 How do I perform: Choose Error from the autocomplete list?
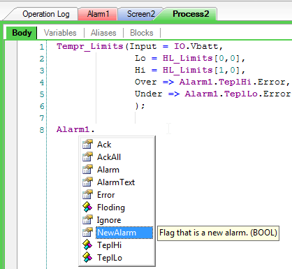point(106,195)
